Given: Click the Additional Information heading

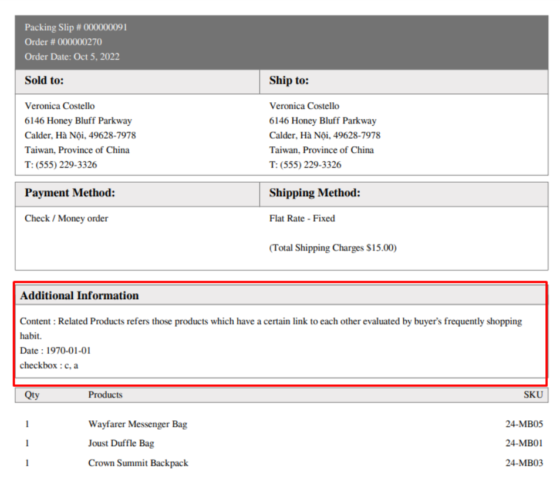Looking at the screenshot, I should click(x=79, y=296).
